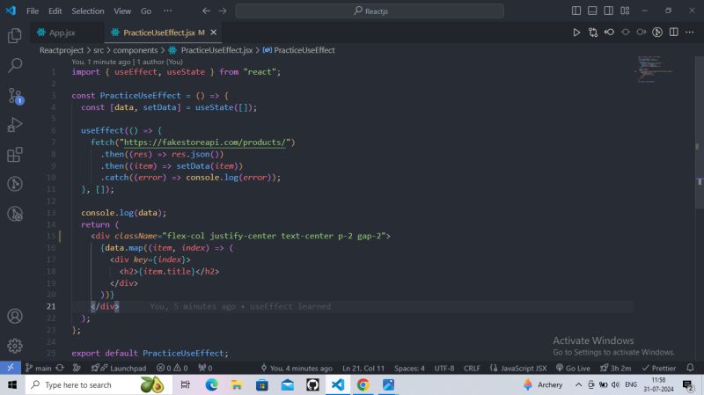The height and width of the screenshot is (395, 704).
Task: Go forward with the right arrow
Action: click(x=223, y=11)
